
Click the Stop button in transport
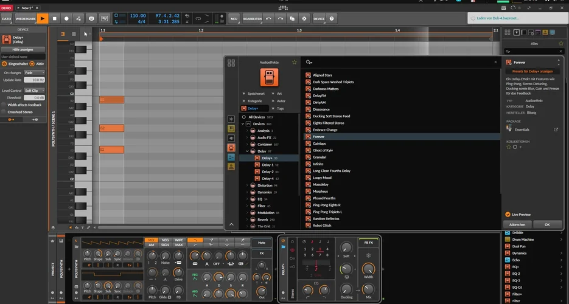click(x=54, y=19)
